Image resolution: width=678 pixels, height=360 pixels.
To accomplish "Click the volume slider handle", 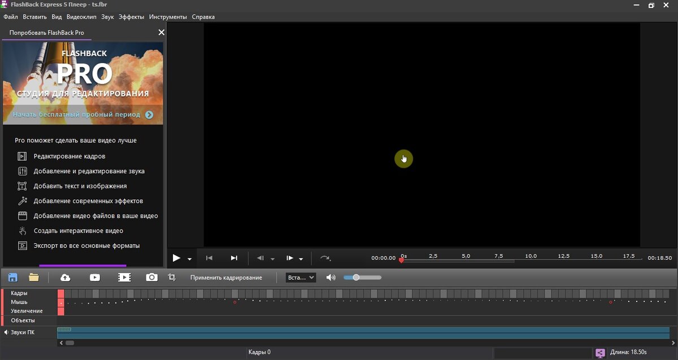I will (356, 277).
